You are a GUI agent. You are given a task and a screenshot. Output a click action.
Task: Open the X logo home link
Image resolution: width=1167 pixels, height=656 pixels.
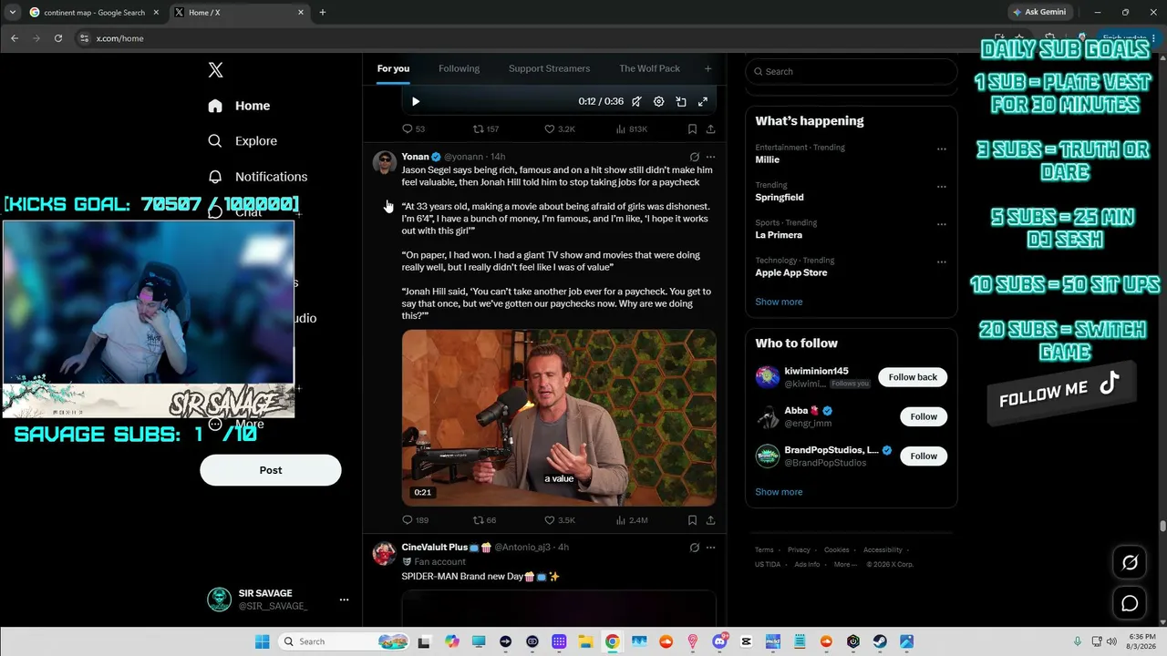[x=215, y=70]
